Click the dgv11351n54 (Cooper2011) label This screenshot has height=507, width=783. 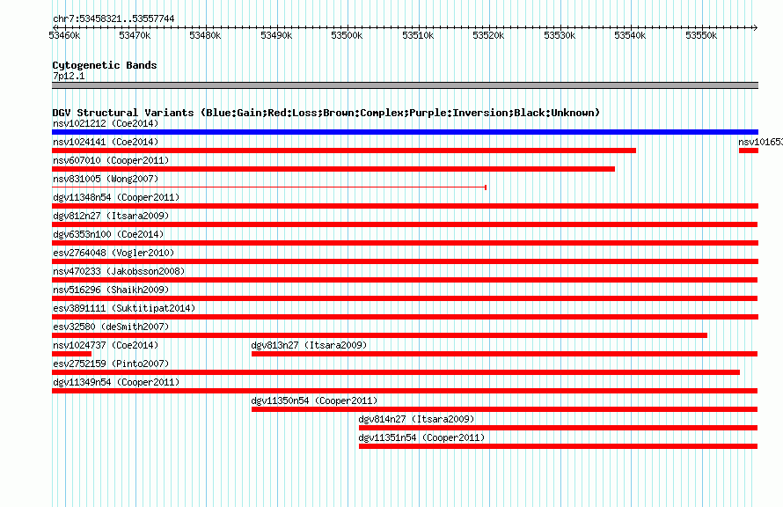pyautogui.click(x=421, y=437)
